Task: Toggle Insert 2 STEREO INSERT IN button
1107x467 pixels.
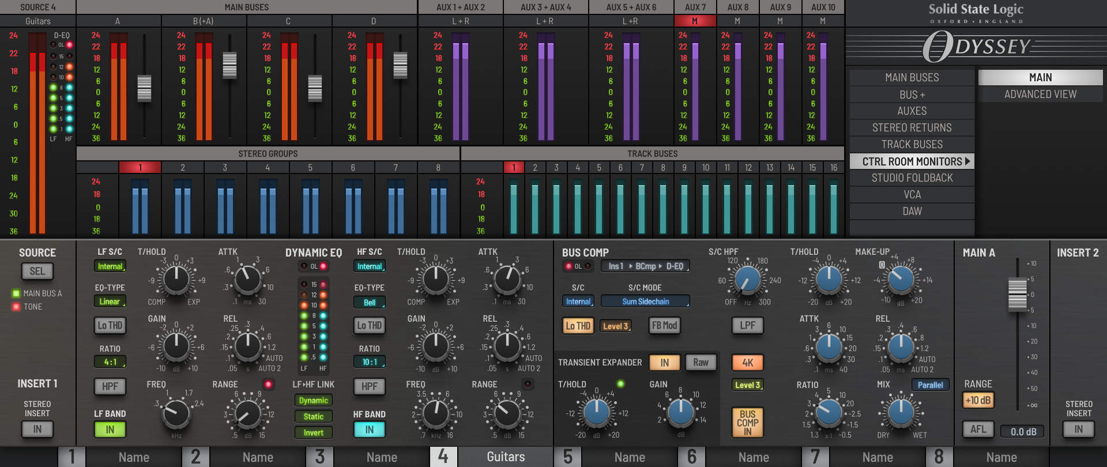Action: tap(1079, 429)
